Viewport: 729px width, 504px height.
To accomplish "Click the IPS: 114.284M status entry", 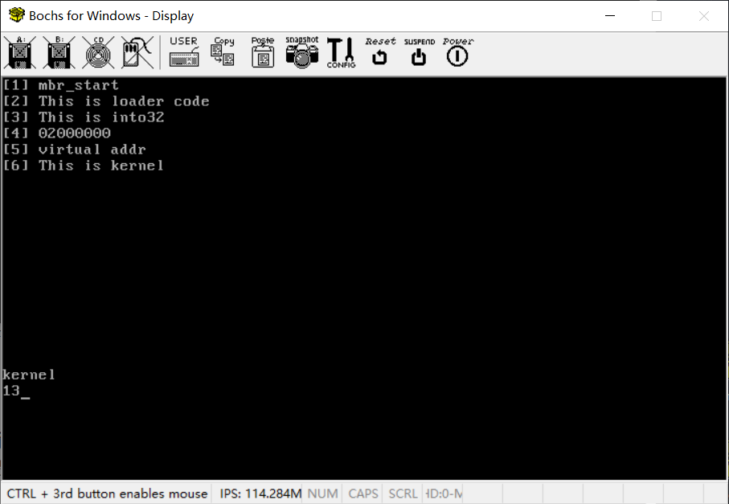I will pyautogui.click(x=260, y=494).
